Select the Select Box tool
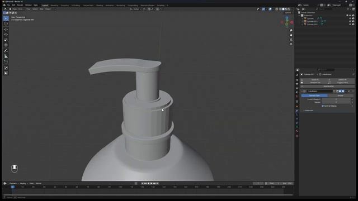Viewport: 358px width, 201px height. (x=6, y=18)
